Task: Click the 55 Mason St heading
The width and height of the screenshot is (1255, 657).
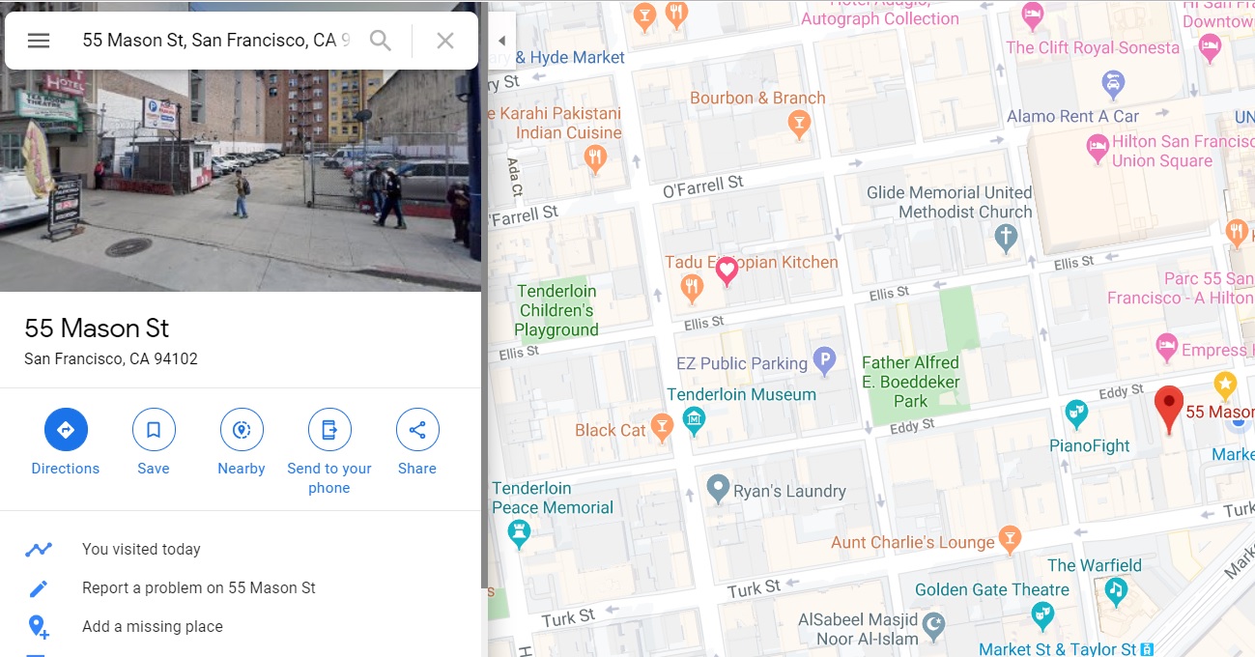Action: click(97, 328)
